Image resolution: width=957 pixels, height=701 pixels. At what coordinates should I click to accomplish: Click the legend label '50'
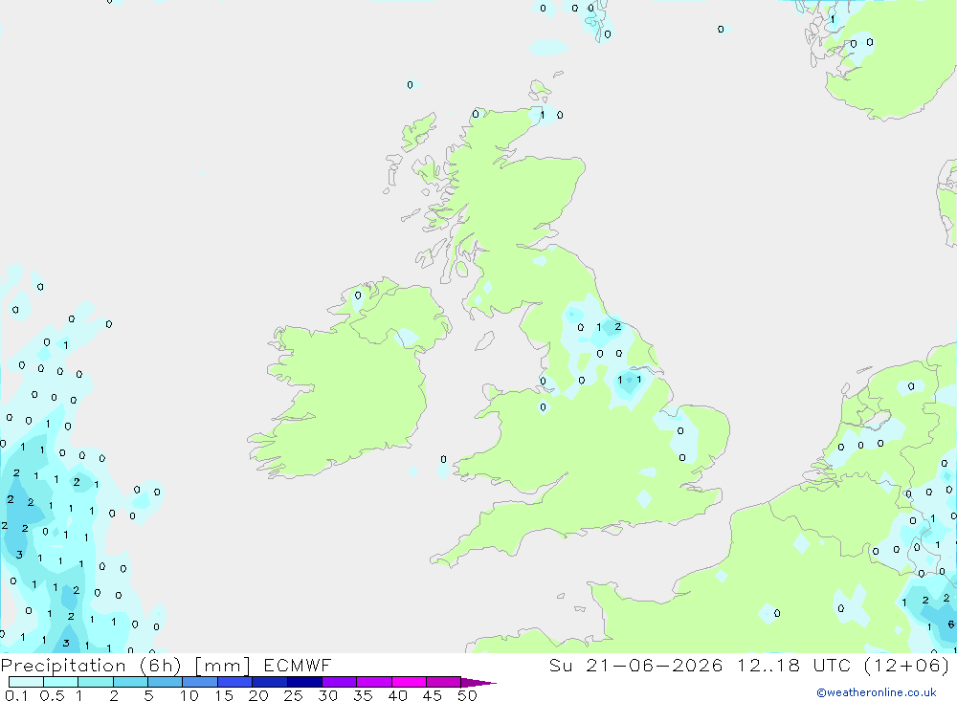pyautogui.click(x=467, y=695)
